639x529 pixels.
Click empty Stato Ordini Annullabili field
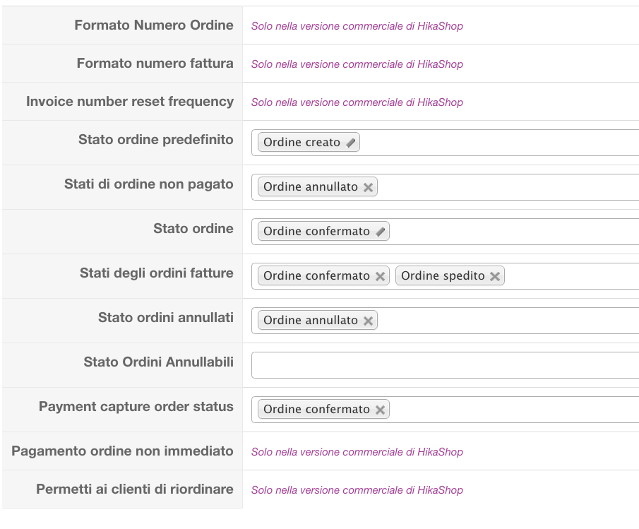[x=445, y=365]
